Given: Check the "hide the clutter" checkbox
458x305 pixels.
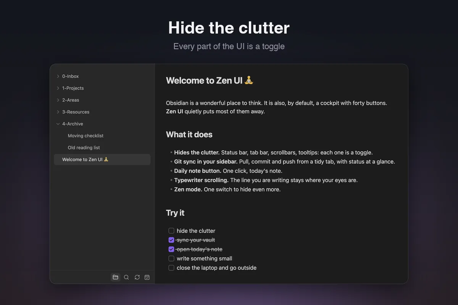Looking at the screenshot, I should point(171,231).
